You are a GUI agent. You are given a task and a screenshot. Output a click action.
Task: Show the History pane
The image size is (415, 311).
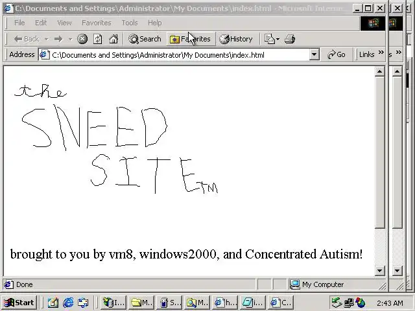(236, 39)
